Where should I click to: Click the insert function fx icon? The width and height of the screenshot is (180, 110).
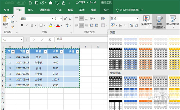tap(50, 40)
